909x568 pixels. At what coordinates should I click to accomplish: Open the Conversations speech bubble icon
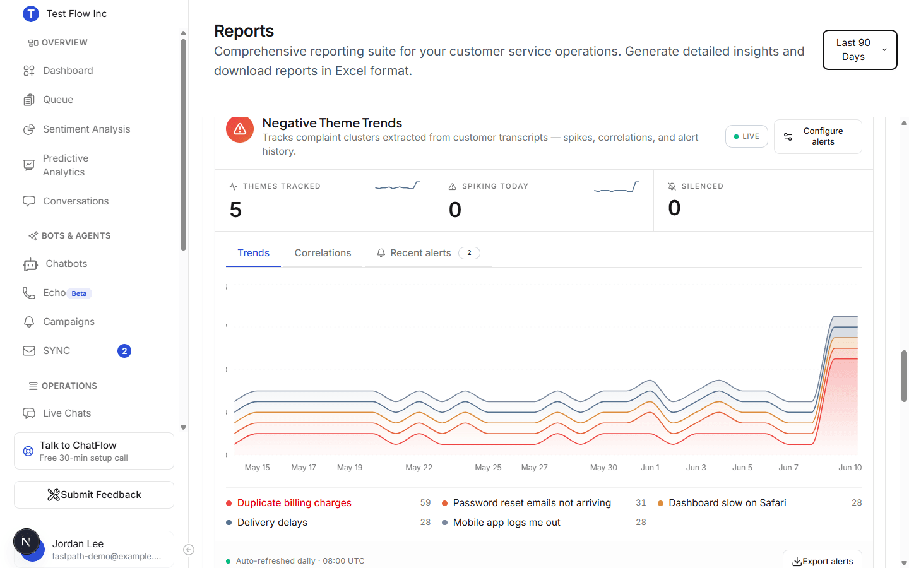pos(29,201)
